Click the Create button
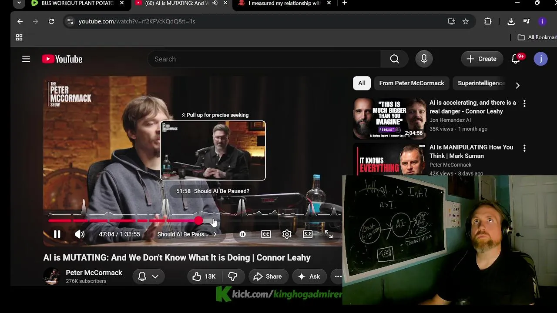 [481, 59]
